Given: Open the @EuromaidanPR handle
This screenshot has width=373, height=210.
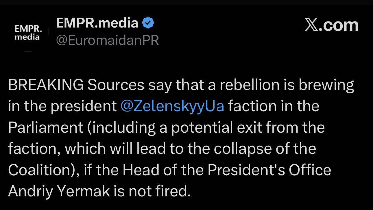Looking at the screenshot, I should tap(107, 40).
